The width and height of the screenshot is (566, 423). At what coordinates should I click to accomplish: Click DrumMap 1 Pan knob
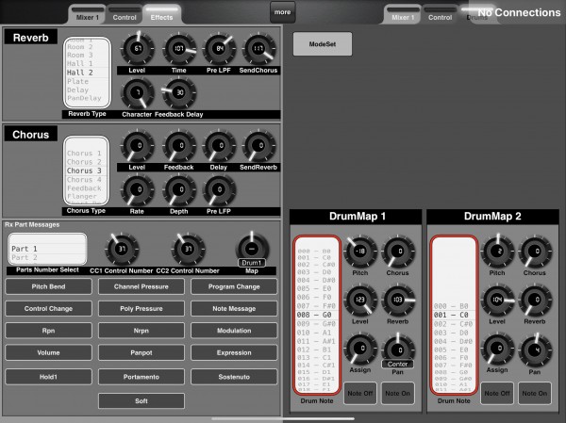point(398,350)
